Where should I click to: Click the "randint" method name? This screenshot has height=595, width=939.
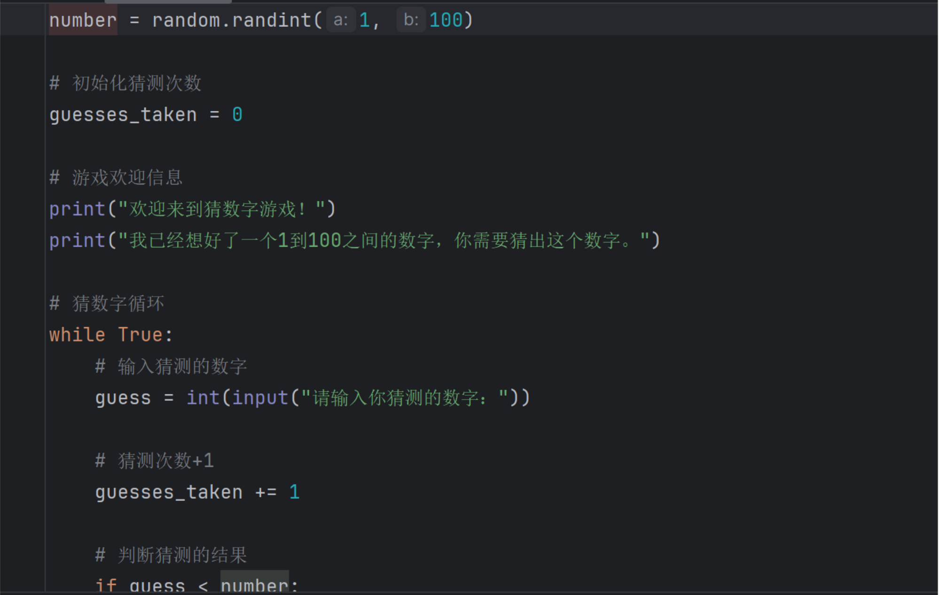(272, 20)
